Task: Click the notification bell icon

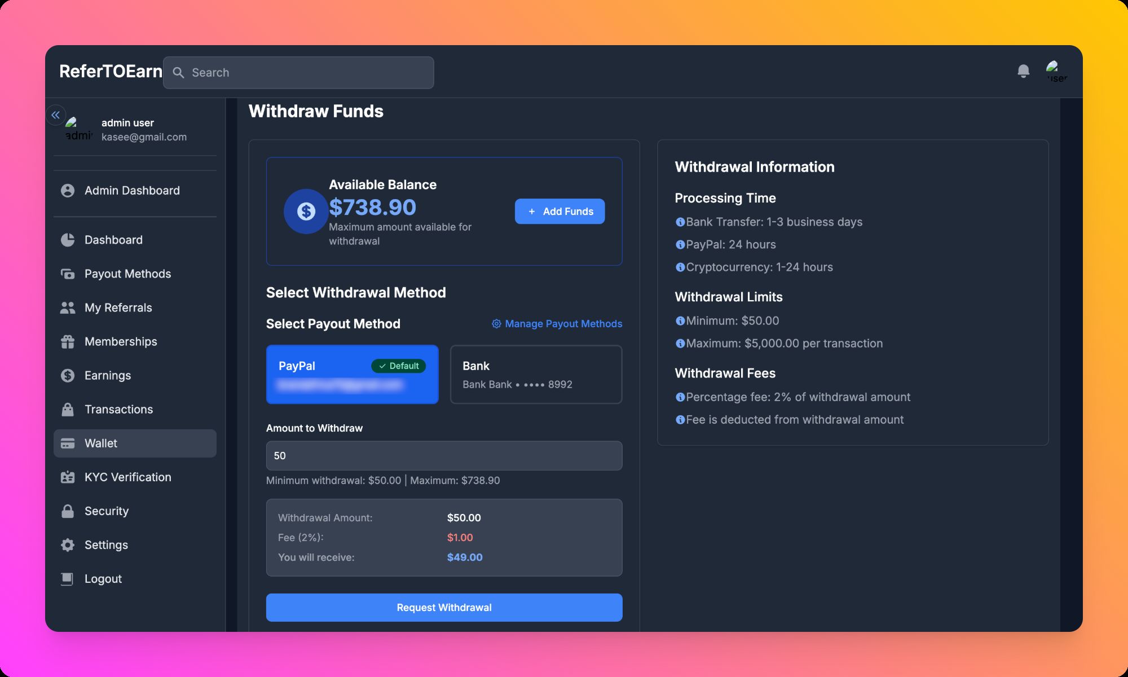Action: pyautogui.click(x=1023, y=71)
